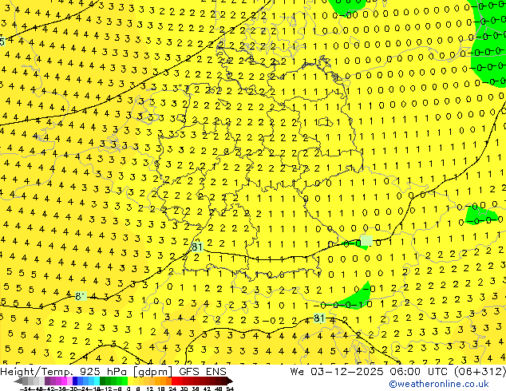The height and width of the screenshot is (391, 506).
Task: Click the 'Height/Temp. 925 hPa [gdpm]' title
Action: 88,372
